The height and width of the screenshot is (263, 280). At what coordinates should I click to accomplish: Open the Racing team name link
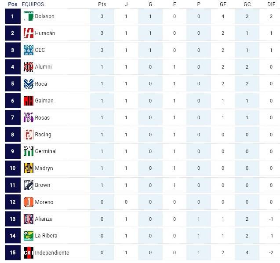[43, 135]
